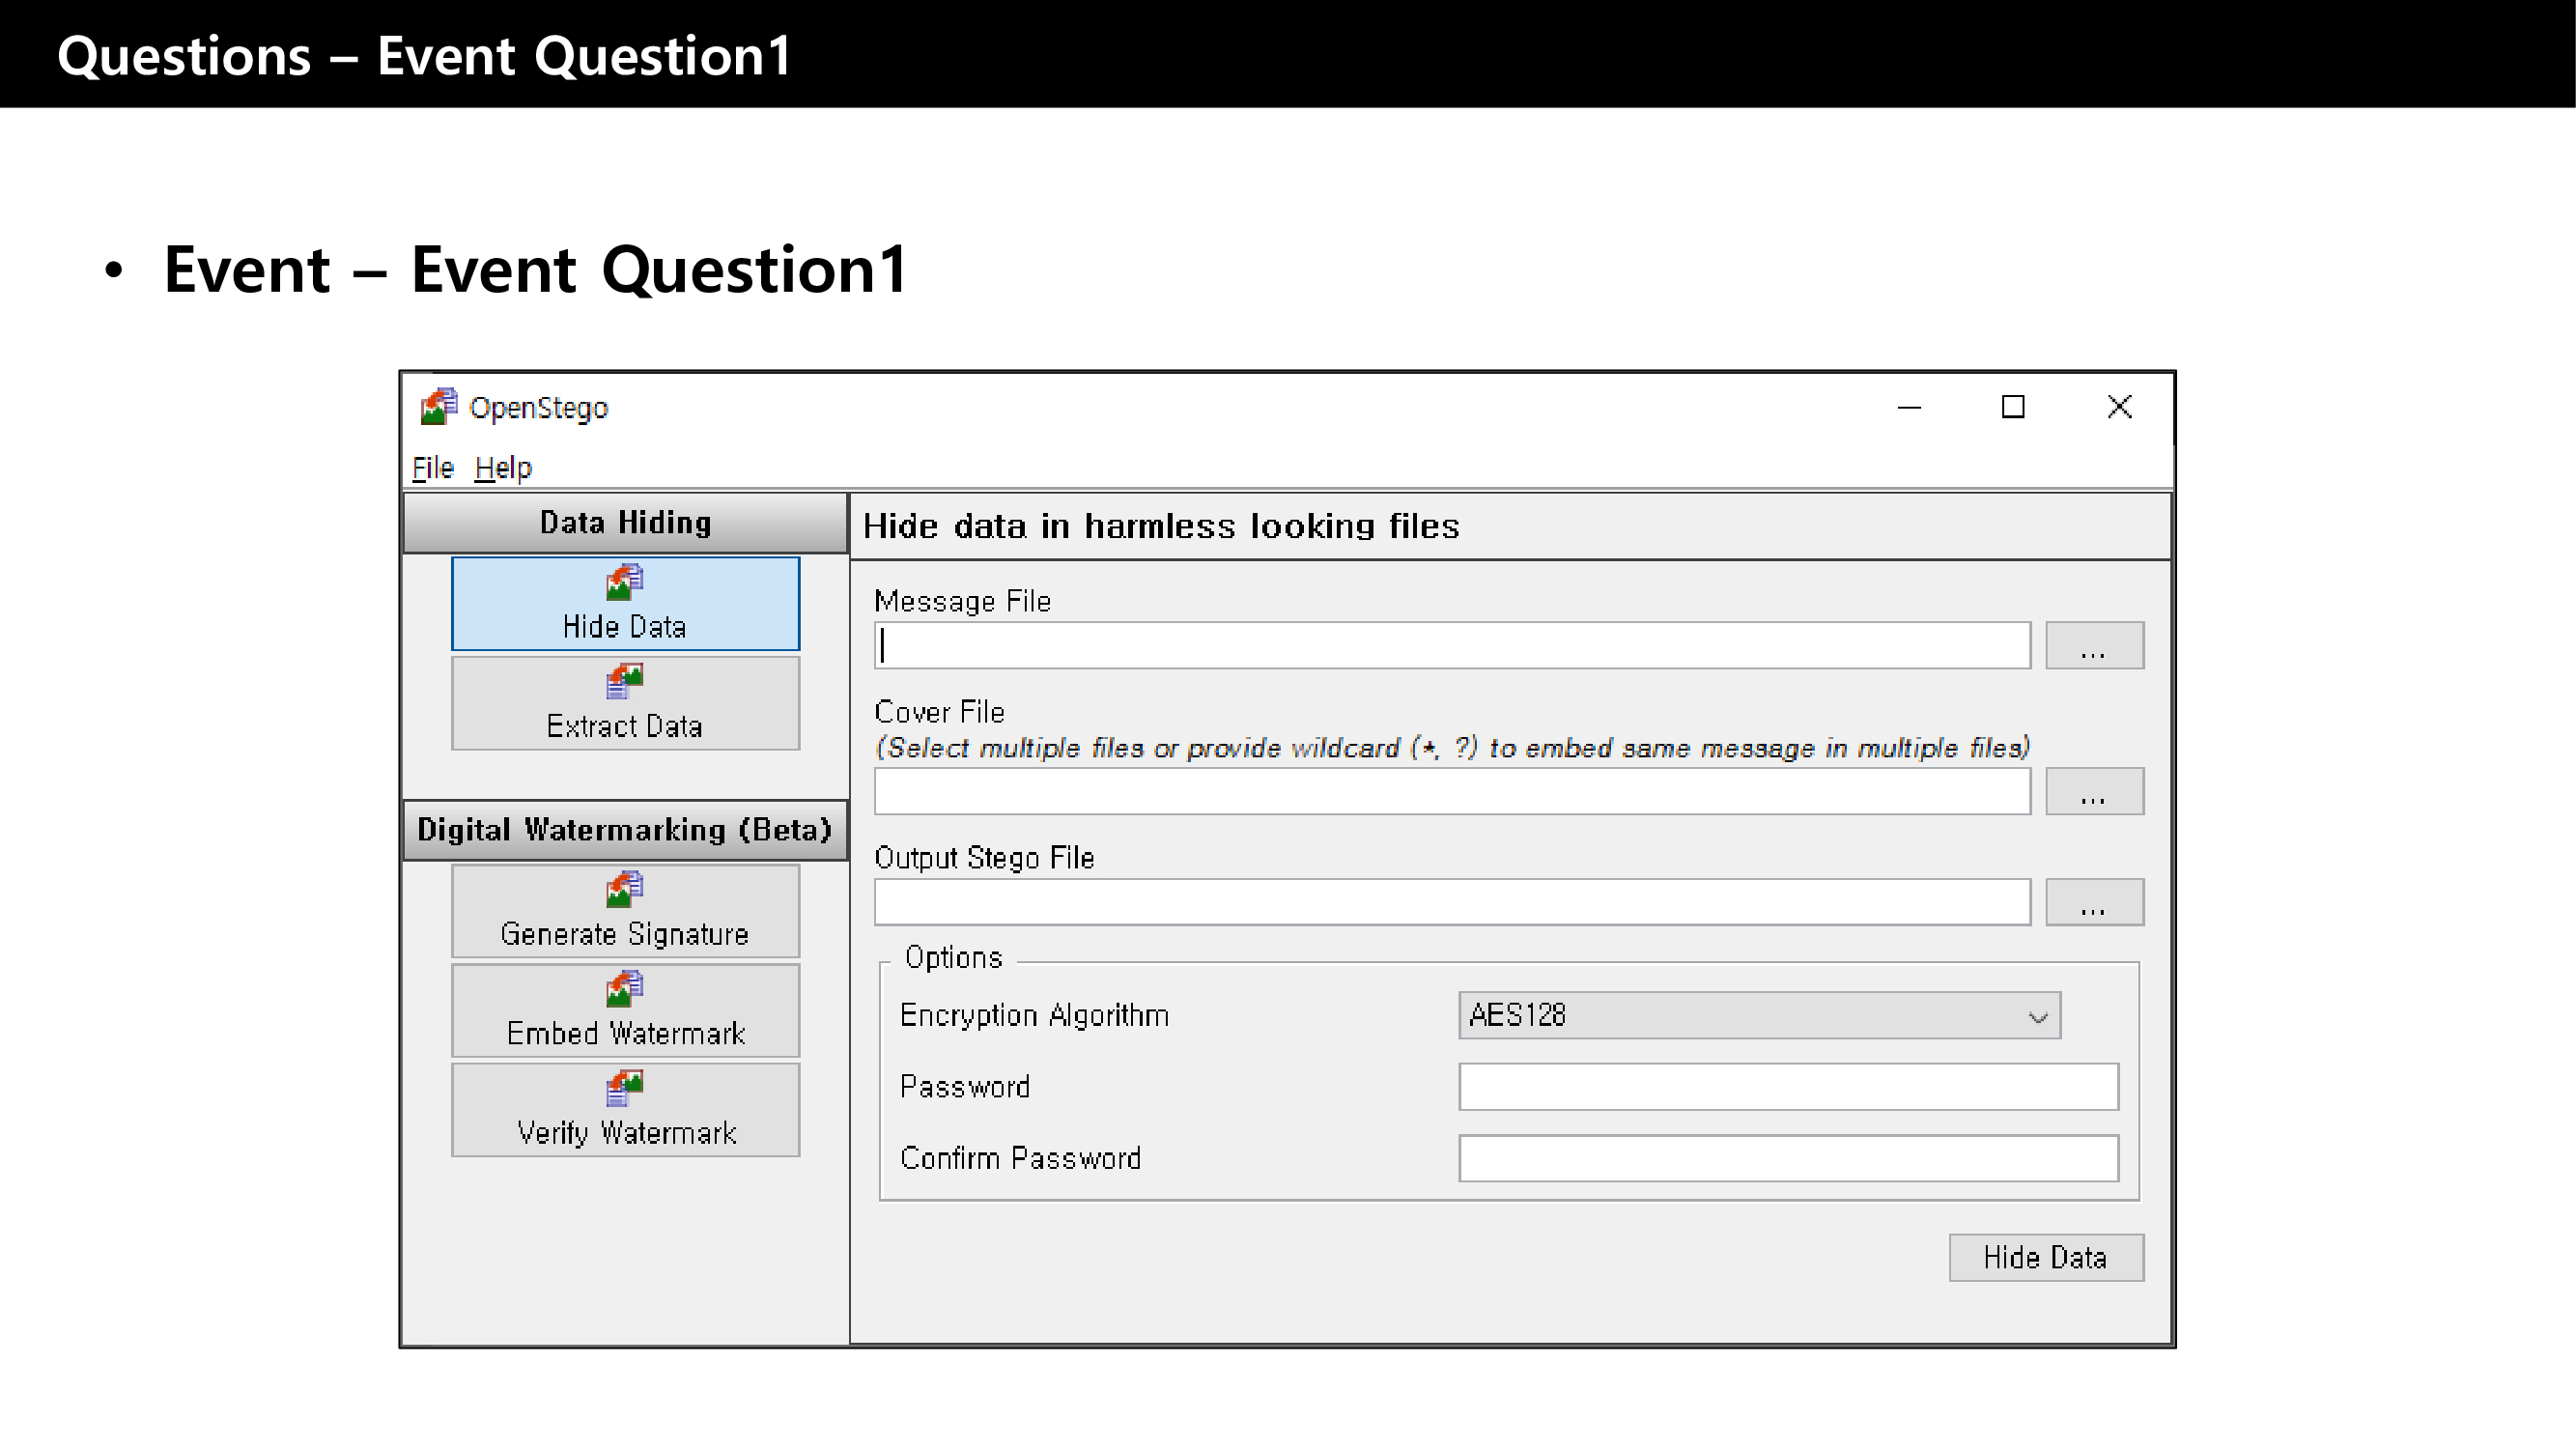Browse for the Output Stego File
This screenshot has height=1449, width=2576.
click(x=2093, y=903)
